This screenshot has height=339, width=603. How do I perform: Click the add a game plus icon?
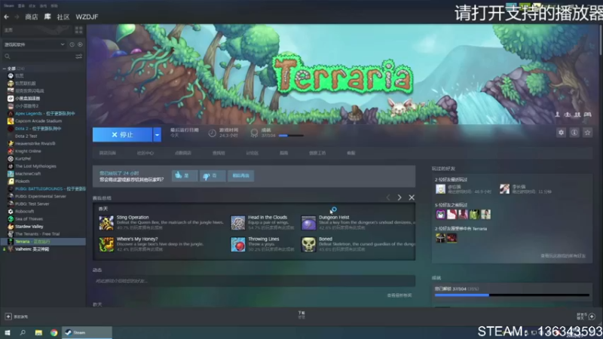click(x=8, y=316)
